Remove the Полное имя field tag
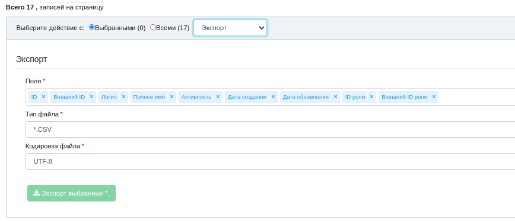Image resolution: width=515 pixels, height=221 pixels. click(171, 97)
